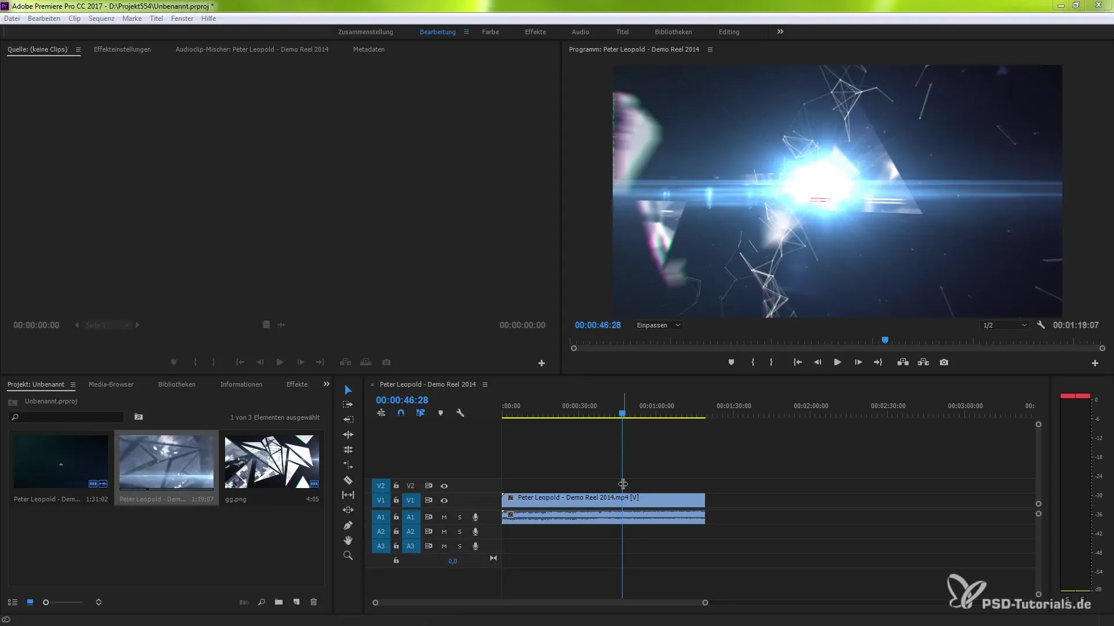The image size is (1114, 626).
Task: Switch to Effekte workspace
Action: pos(535,32)
